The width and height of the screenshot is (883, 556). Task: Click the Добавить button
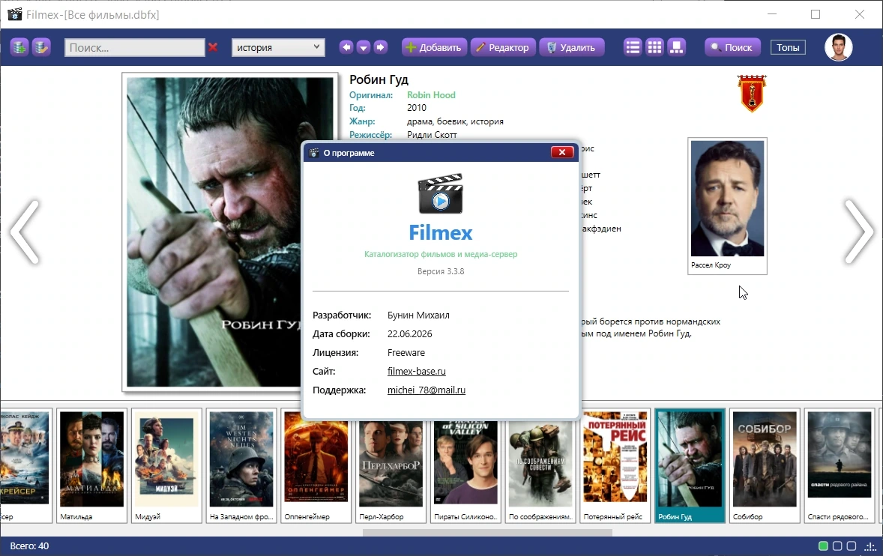click(433, 47)
